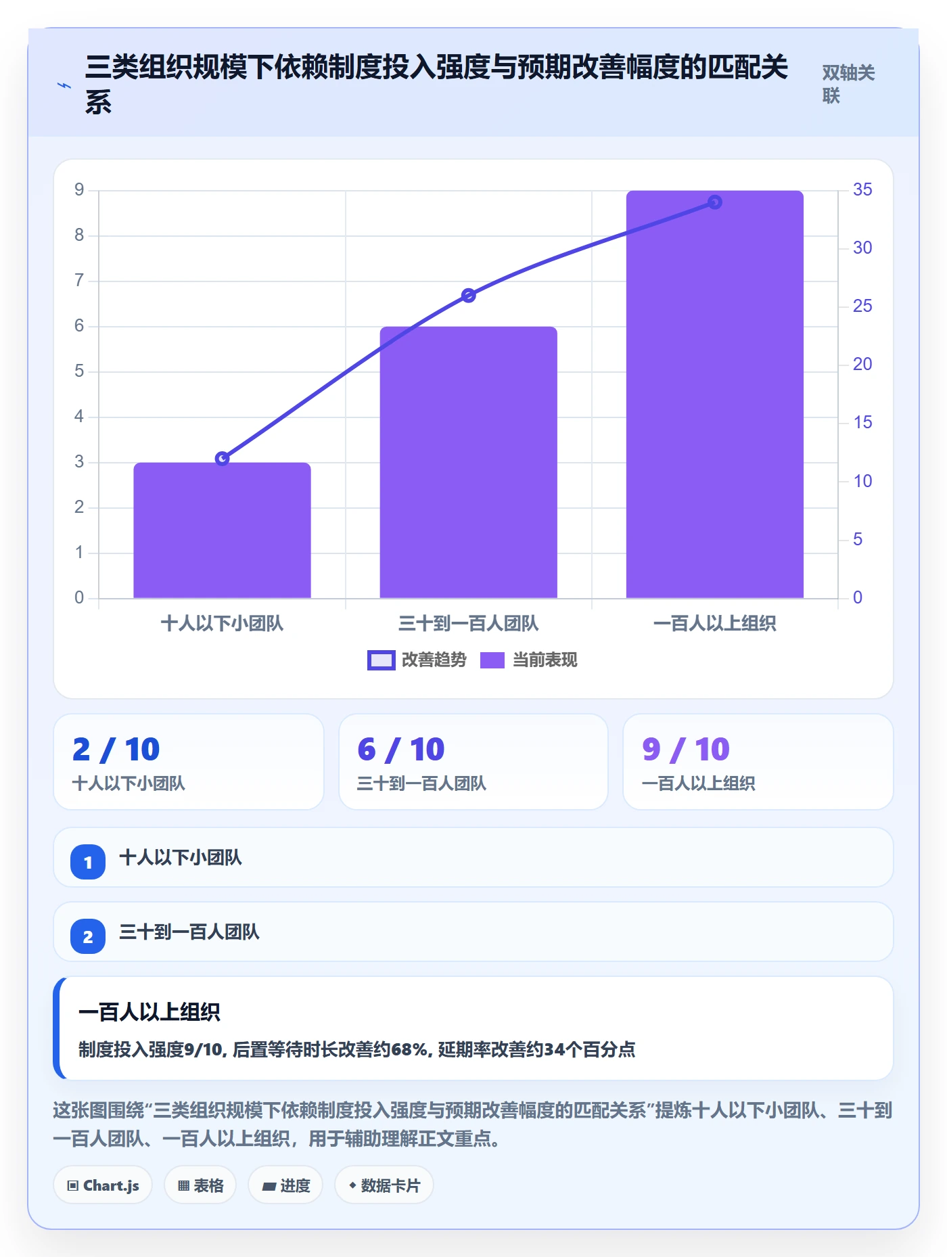Toggle the 当前表现 series via its legend label
This screenshot has height=1257, width=947.
[545, 660]
